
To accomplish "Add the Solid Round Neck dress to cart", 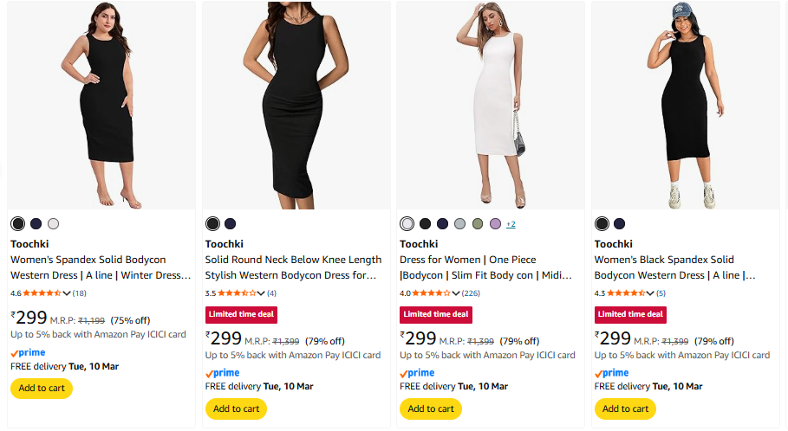I will coord(236,408).
